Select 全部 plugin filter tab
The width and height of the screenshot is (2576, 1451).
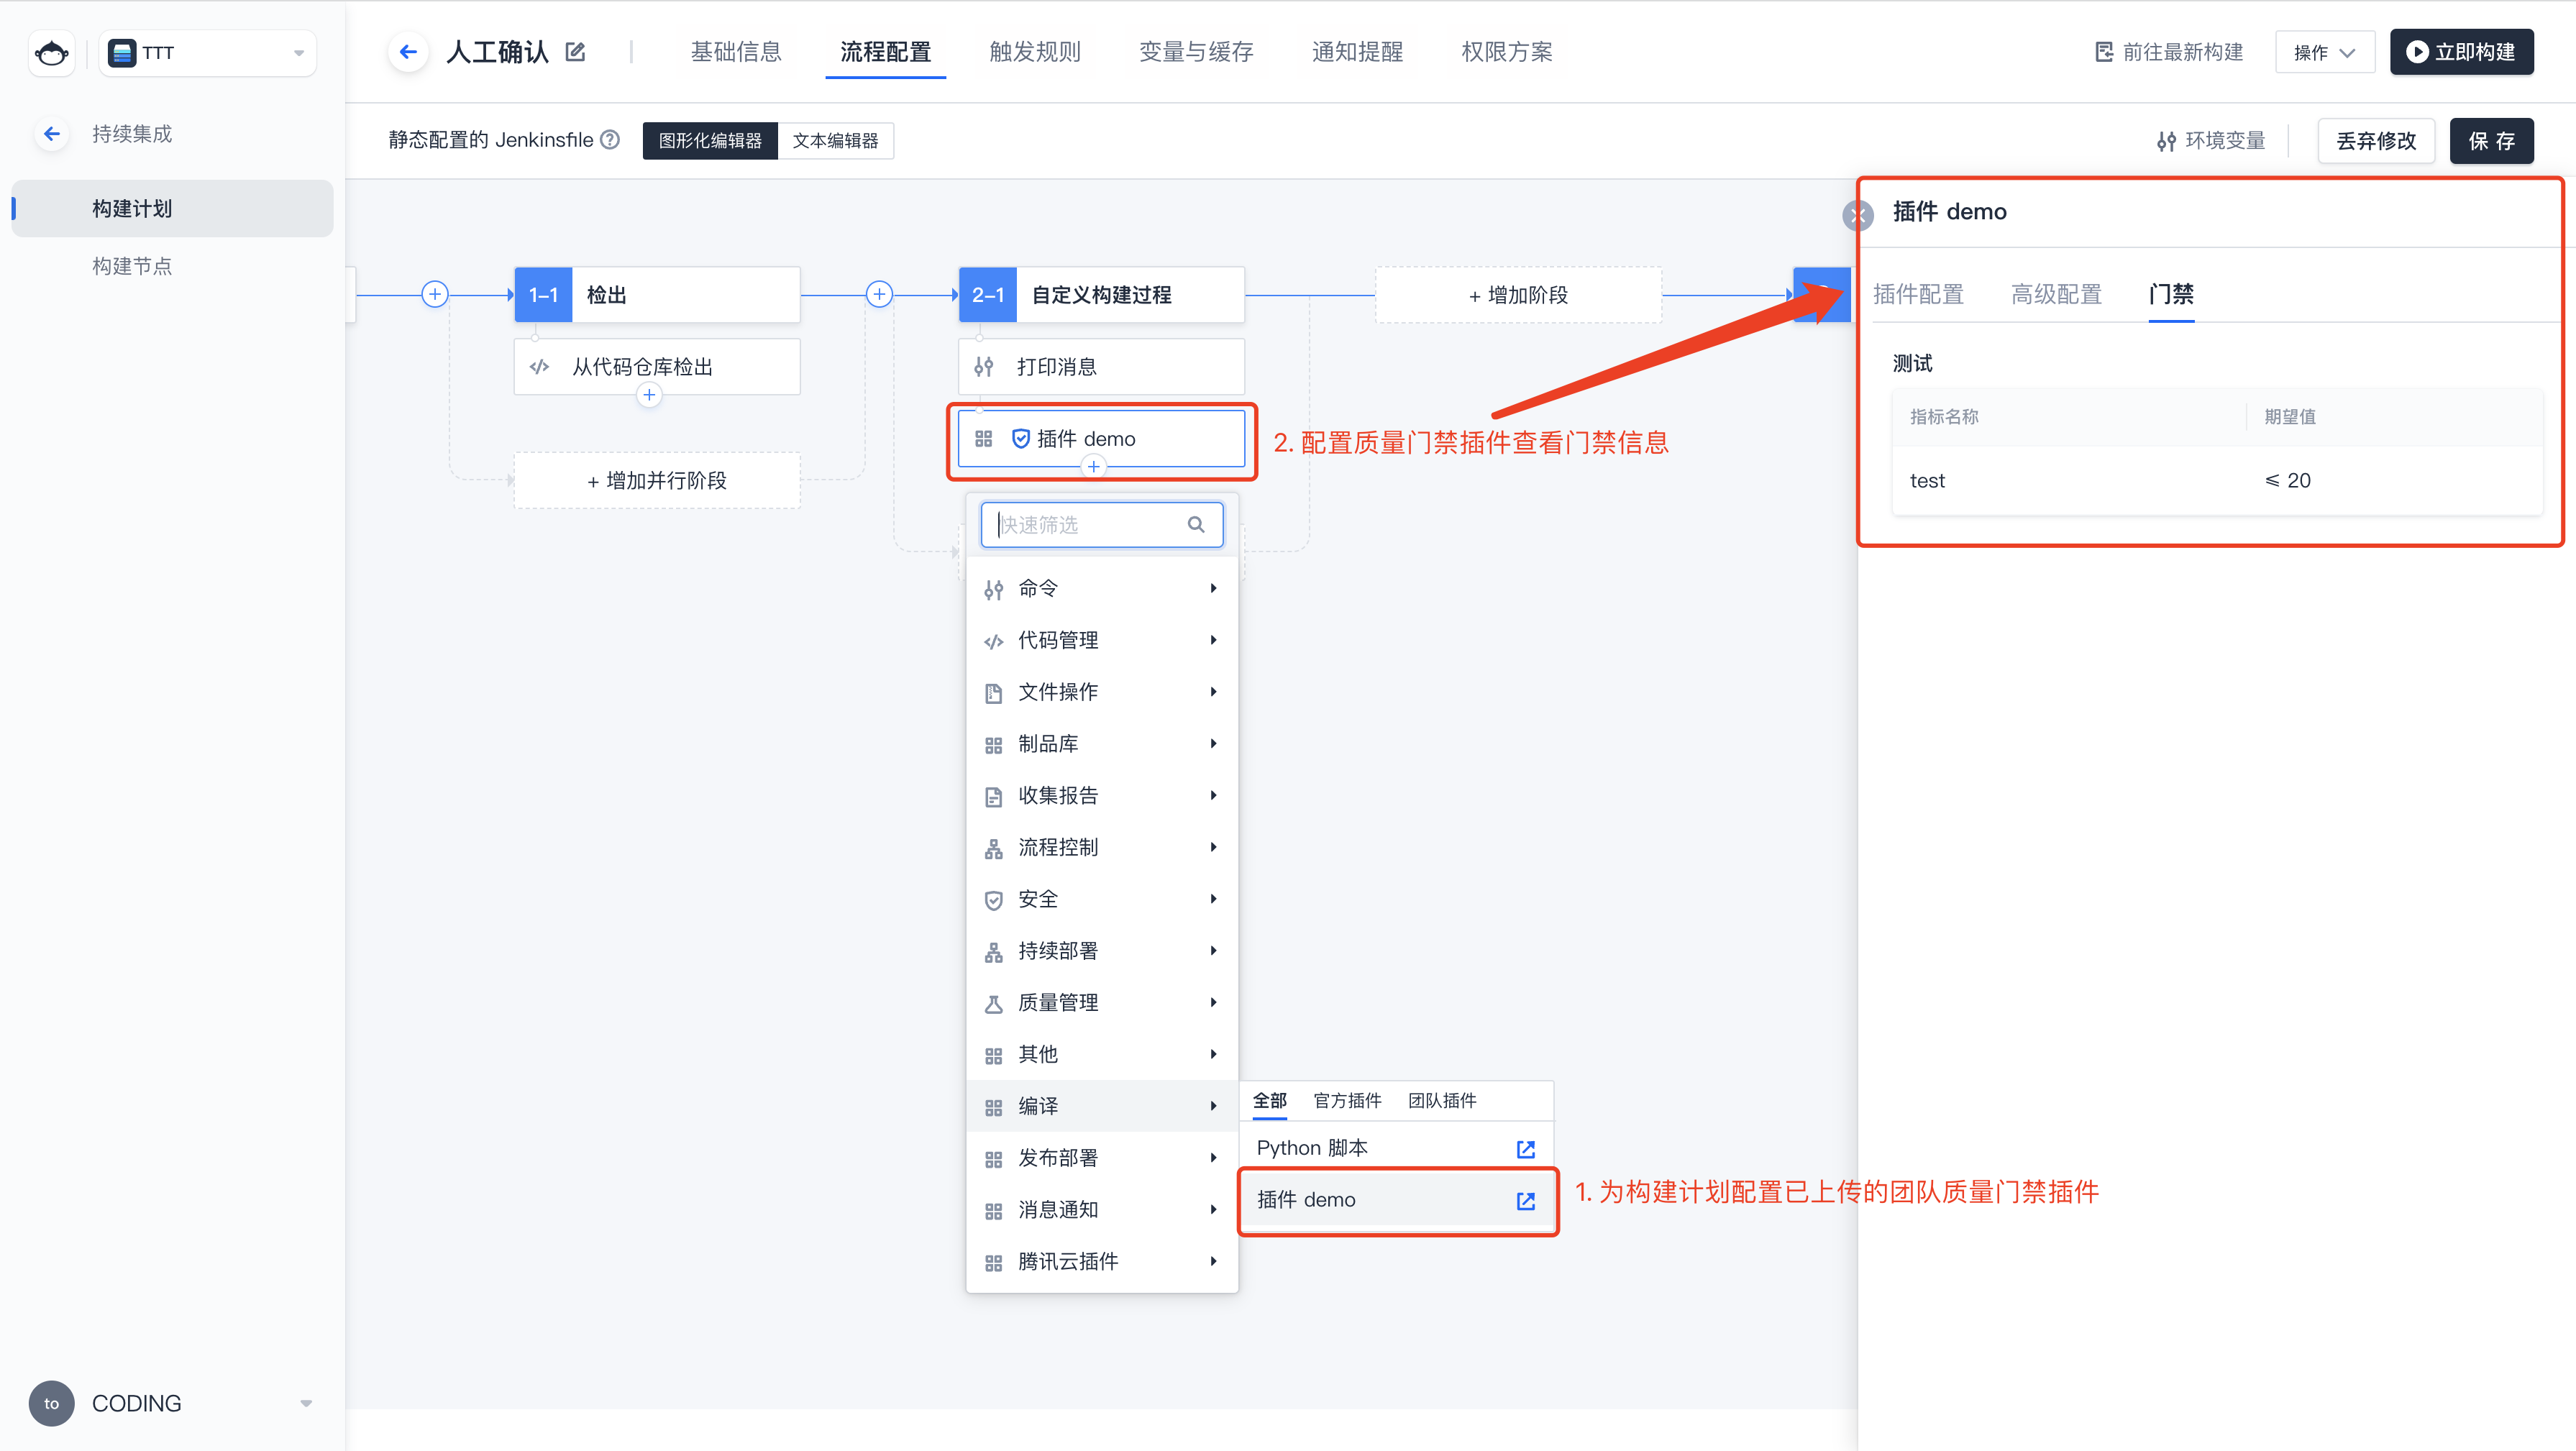(x=1270, y=1101)
